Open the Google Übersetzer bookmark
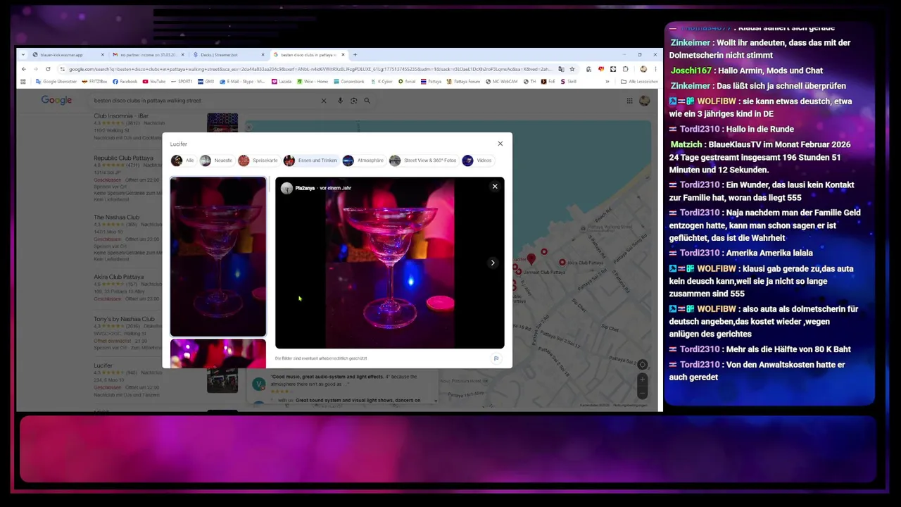Viewport: 901px width, 507px height. [x=56, y=82]
